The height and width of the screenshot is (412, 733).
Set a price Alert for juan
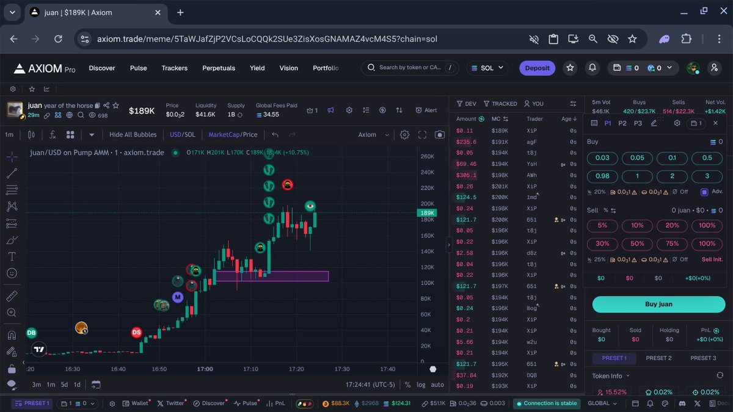[426, 110]
